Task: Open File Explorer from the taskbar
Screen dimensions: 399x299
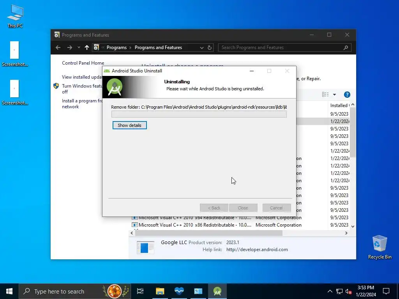Action: (160, 291)
